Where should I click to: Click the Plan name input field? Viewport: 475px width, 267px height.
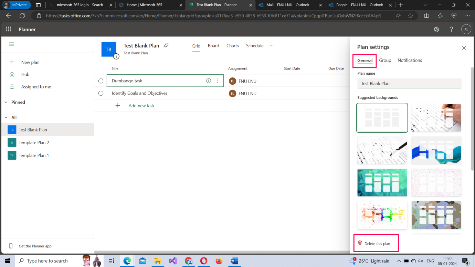[x=409, y=83]
